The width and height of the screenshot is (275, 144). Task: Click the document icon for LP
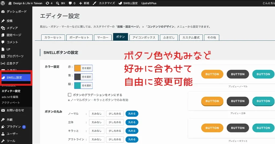[x=3, y=49]
